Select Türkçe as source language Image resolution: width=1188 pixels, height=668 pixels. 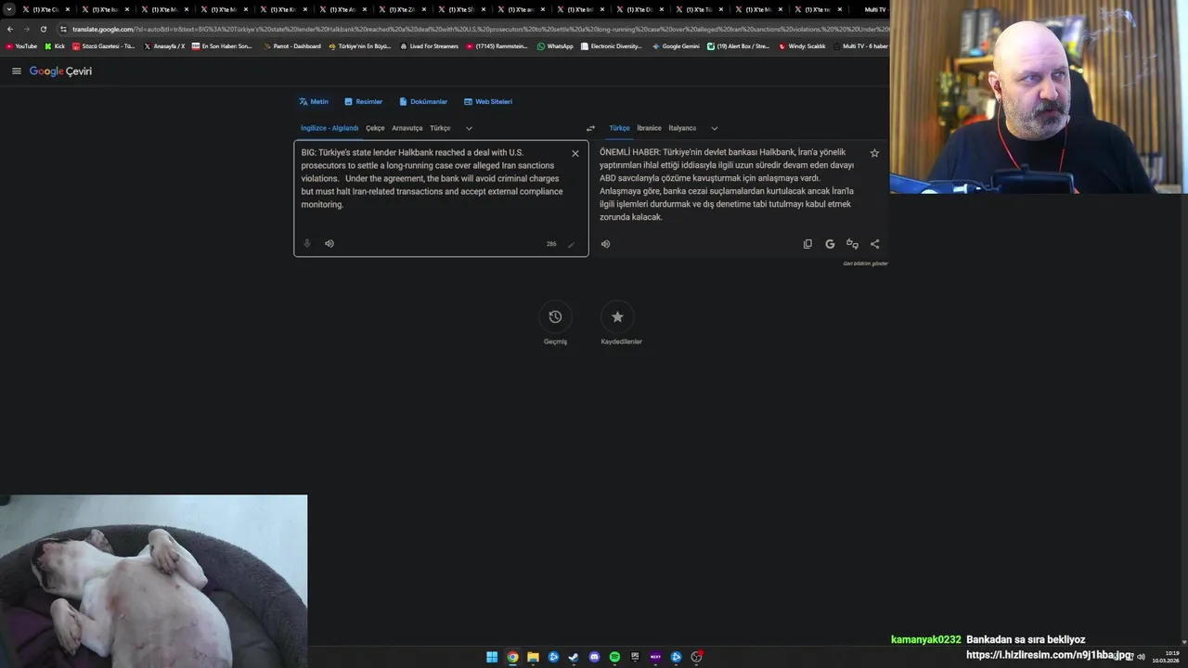pos(440,128)
